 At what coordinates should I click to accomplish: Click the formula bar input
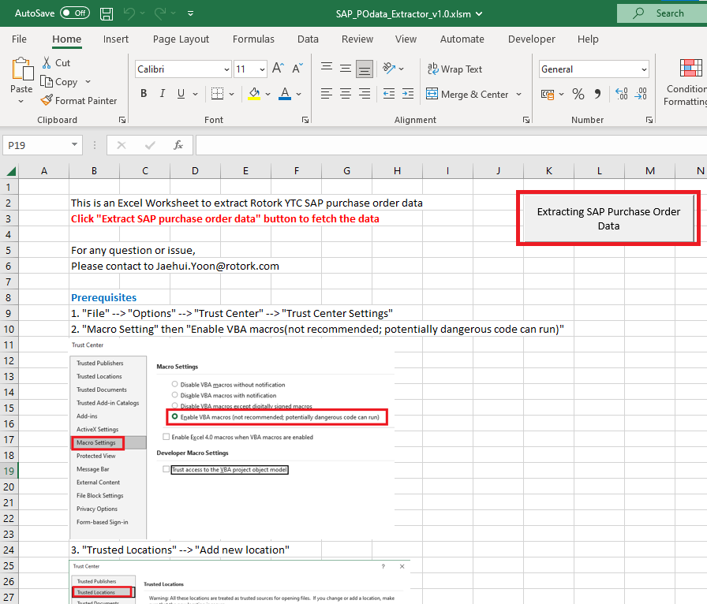pyautogui.click(x=451, y=145)
